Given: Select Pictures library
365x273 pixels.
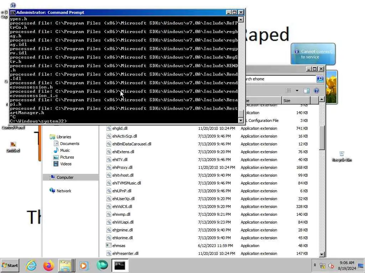Looking at the screenshot, I should (x=67, y=157).
